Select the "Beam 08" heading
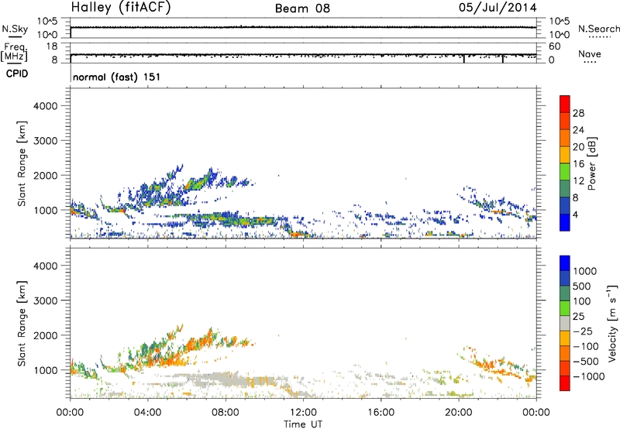The width and height of the screenshot is (620, 429). tap(302, 9)
